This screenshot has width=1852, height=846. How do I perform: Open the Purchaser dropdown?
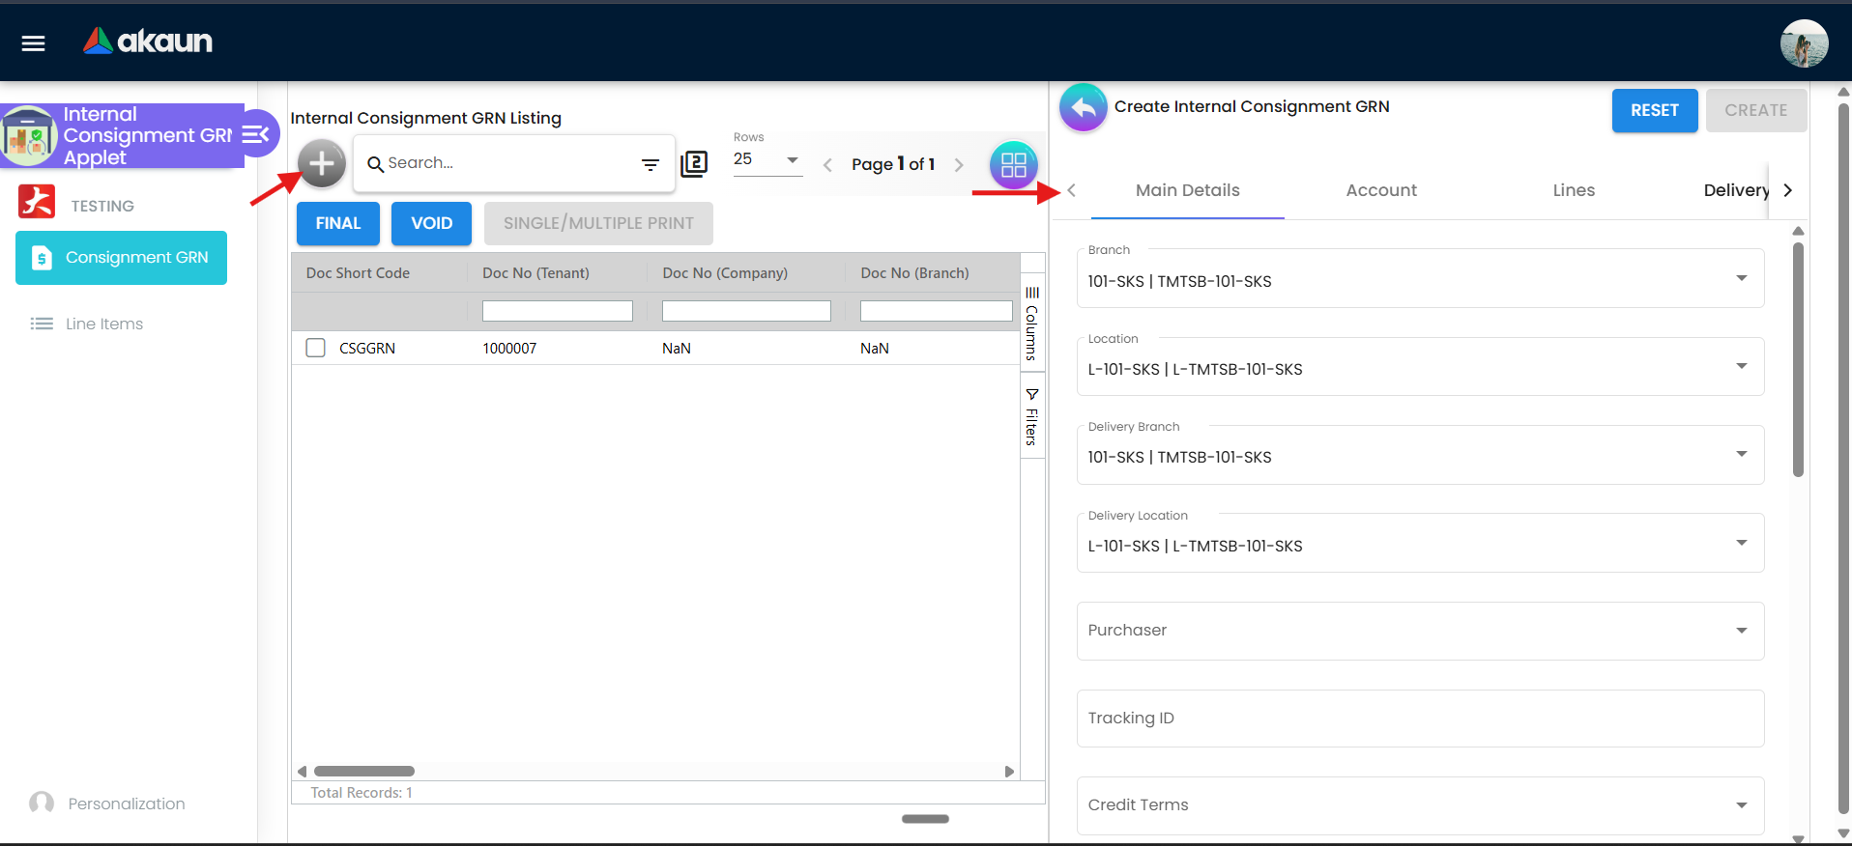[x=1420, y=631]
